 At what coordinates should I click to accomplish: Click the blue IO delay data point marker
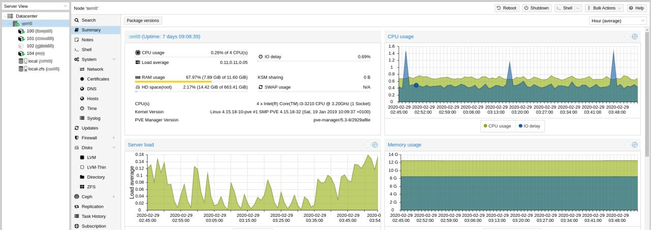click(x=416, y=85)
